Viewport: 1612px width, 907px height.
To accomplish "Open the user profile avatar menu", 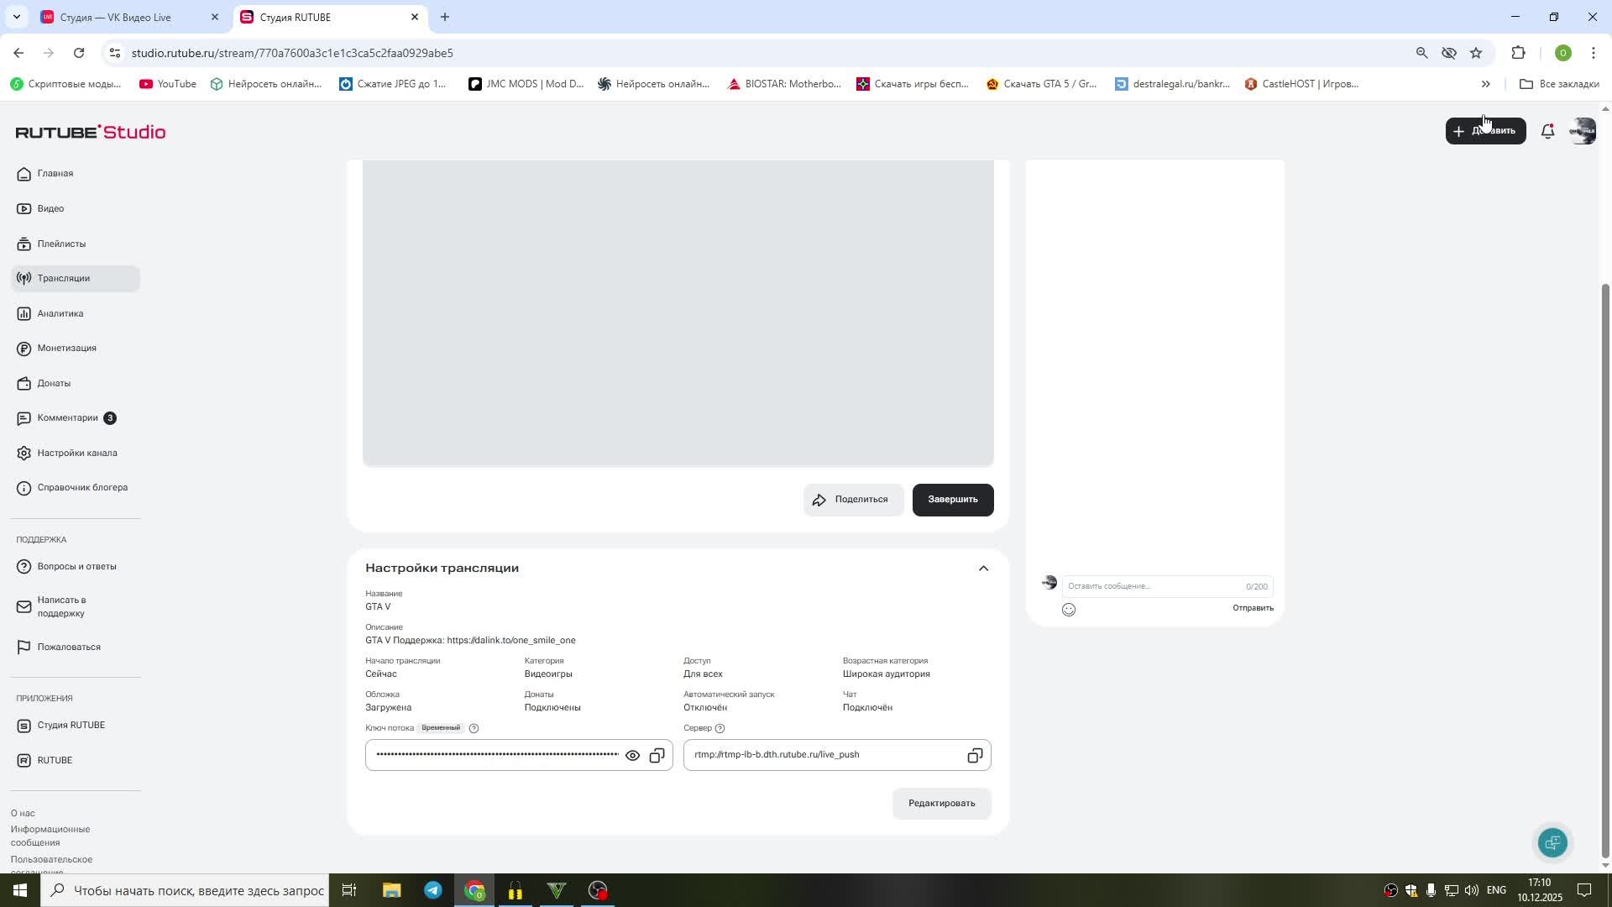I will pos(1583,131).
